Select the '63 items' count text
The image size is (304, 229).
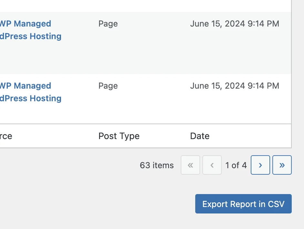tap(157, 165)
